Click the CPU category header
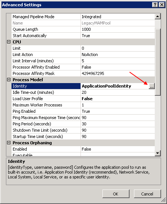The height and width of the screenshot is (204, 167). (17, 42)
